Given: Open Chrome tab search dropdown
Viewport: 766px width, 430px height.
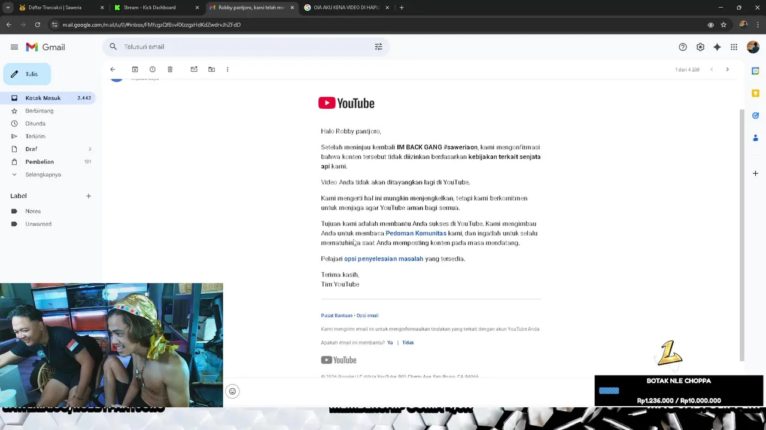Looking at the screenshot, I should tap(7, 8).
